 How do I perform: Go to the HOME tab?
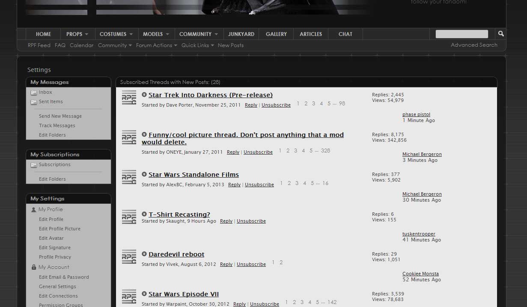pyautogui.click(x=43, y=34)
